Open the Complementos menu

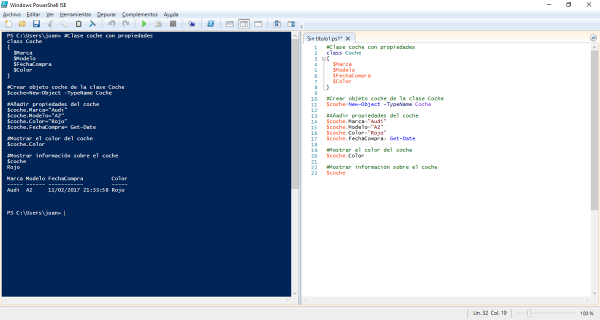pos(139,14)
